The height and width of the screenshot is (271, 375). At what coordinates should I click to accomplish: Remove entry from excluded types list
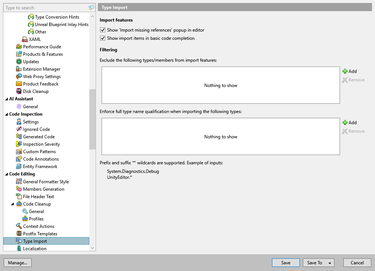(x=353, y=80)
